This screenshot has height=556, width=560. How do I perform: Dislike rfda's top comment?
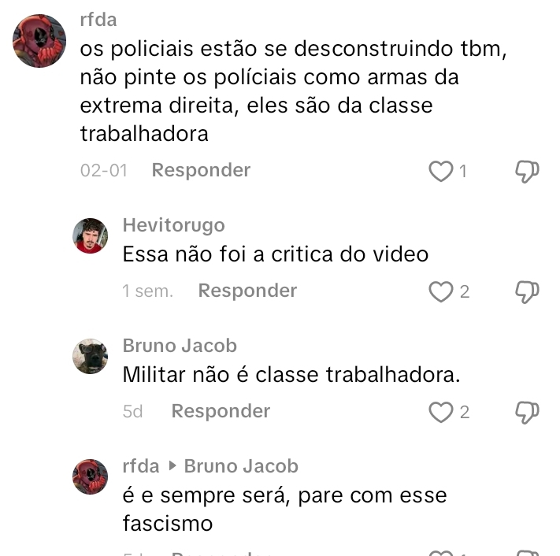[x=527, y=171]
